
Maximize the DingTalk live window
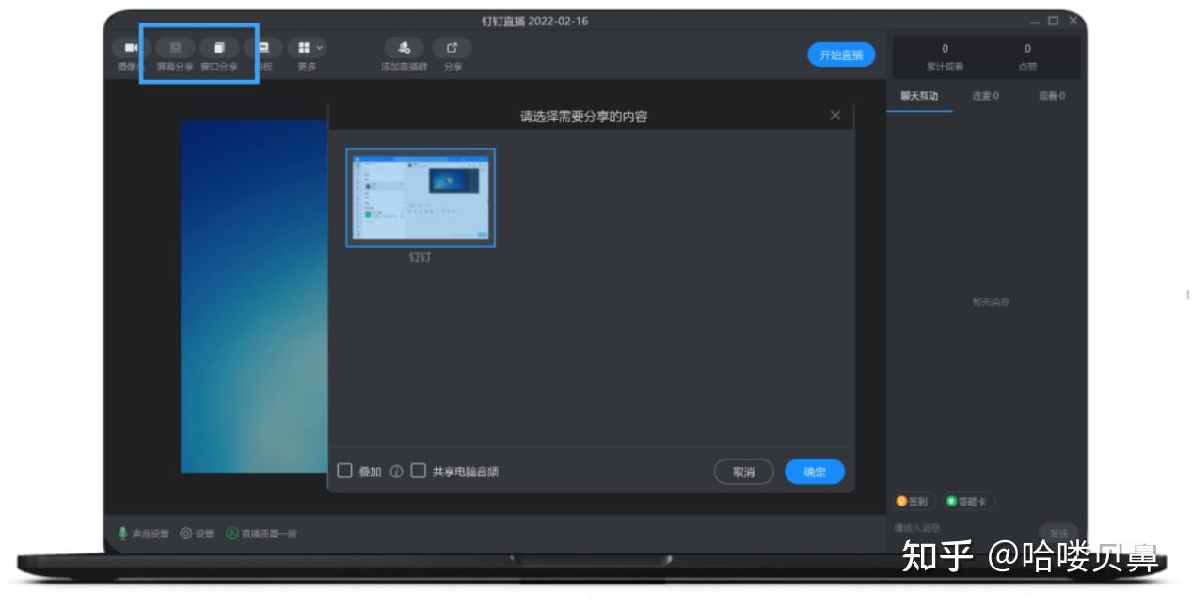coord(1054,21)
